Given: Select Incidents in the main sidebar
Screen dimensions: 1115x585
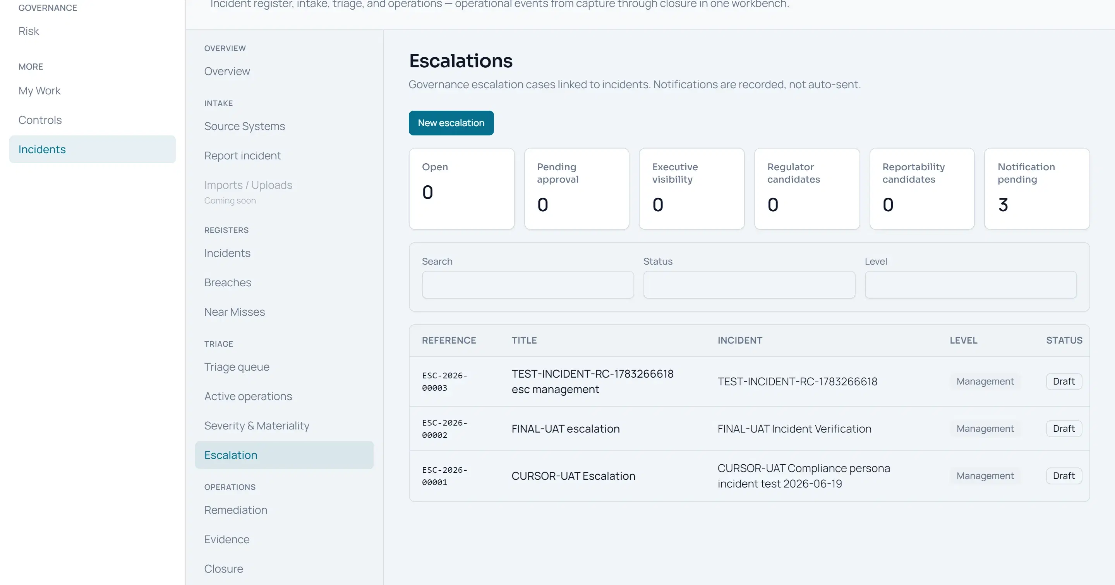Looking at the screenshot, I should point(92,149).
